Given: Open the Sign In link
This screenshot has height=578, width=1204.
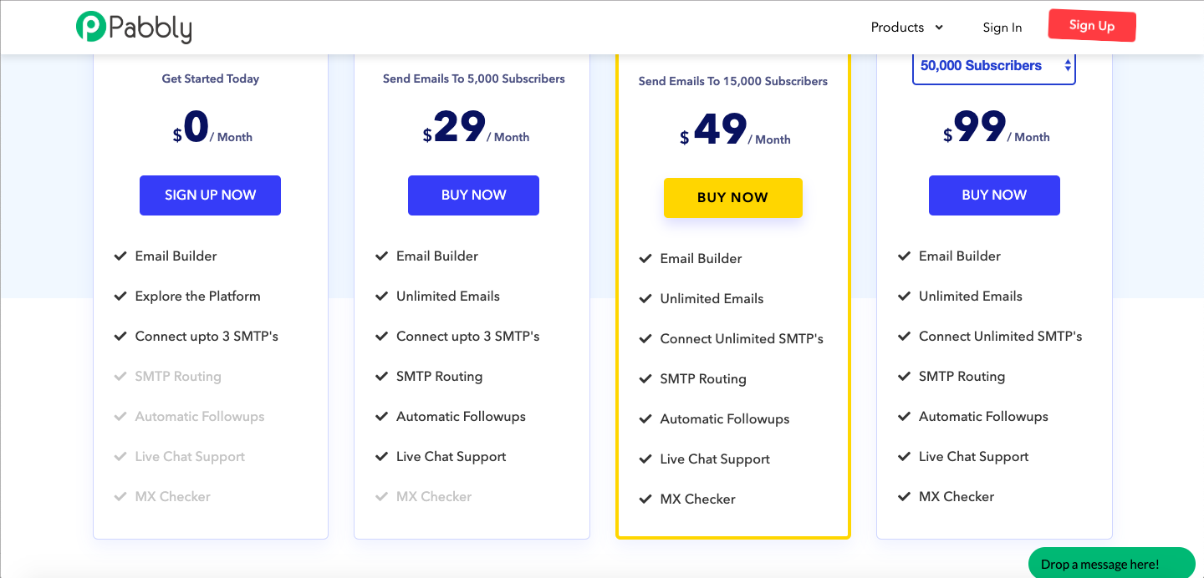Looking at the screenshot, I should [1002, 28].
